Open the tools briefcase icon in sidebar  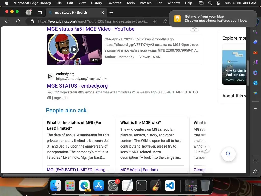point(255,52)
